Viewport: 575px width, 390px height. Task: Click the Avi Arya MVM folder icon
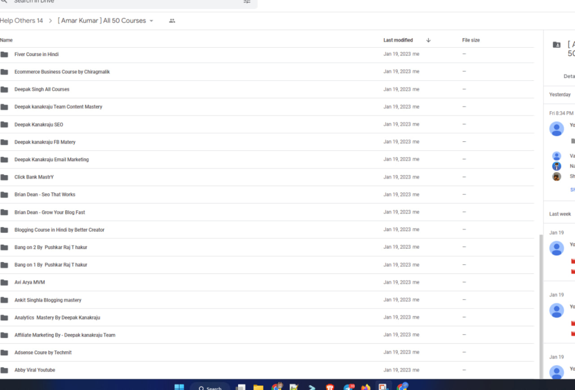click(x=4, y=282)
